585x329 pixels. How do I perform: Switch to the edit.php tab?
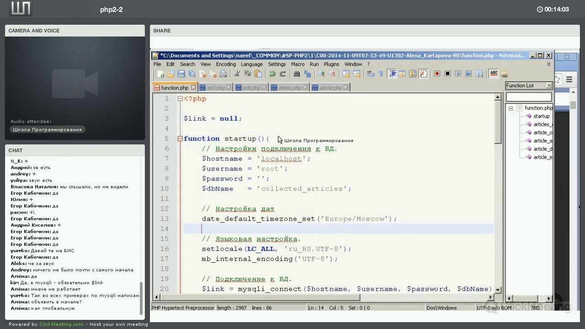point(251,88)
